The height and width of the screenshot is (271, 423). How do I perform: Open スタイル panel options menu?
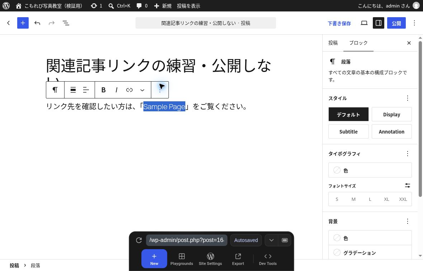point(408,98)
